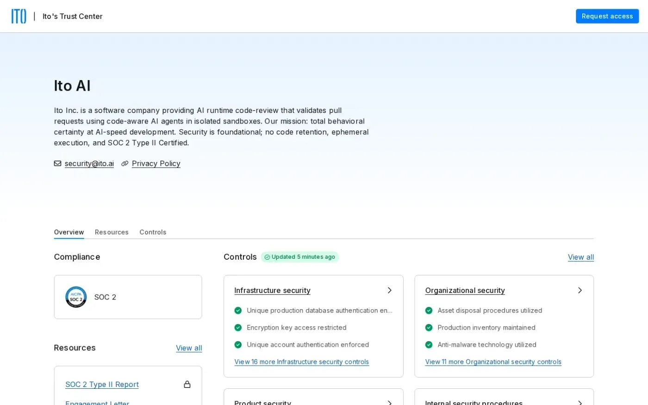Open the Product security heading link
This screenshot has width=648, height=405.
coord(262,403)
